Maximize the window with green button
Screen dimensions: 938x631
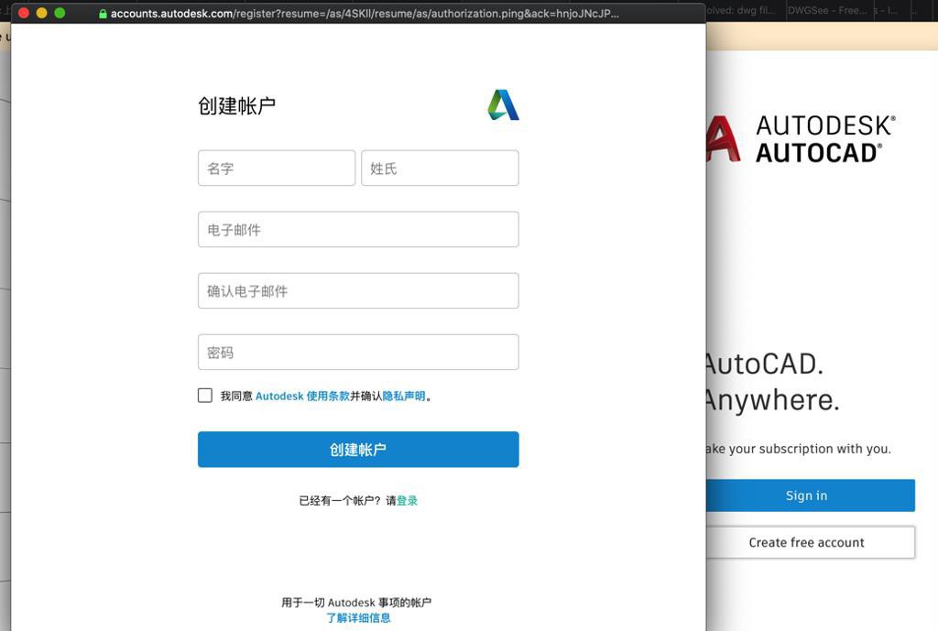tap(60, 13)
